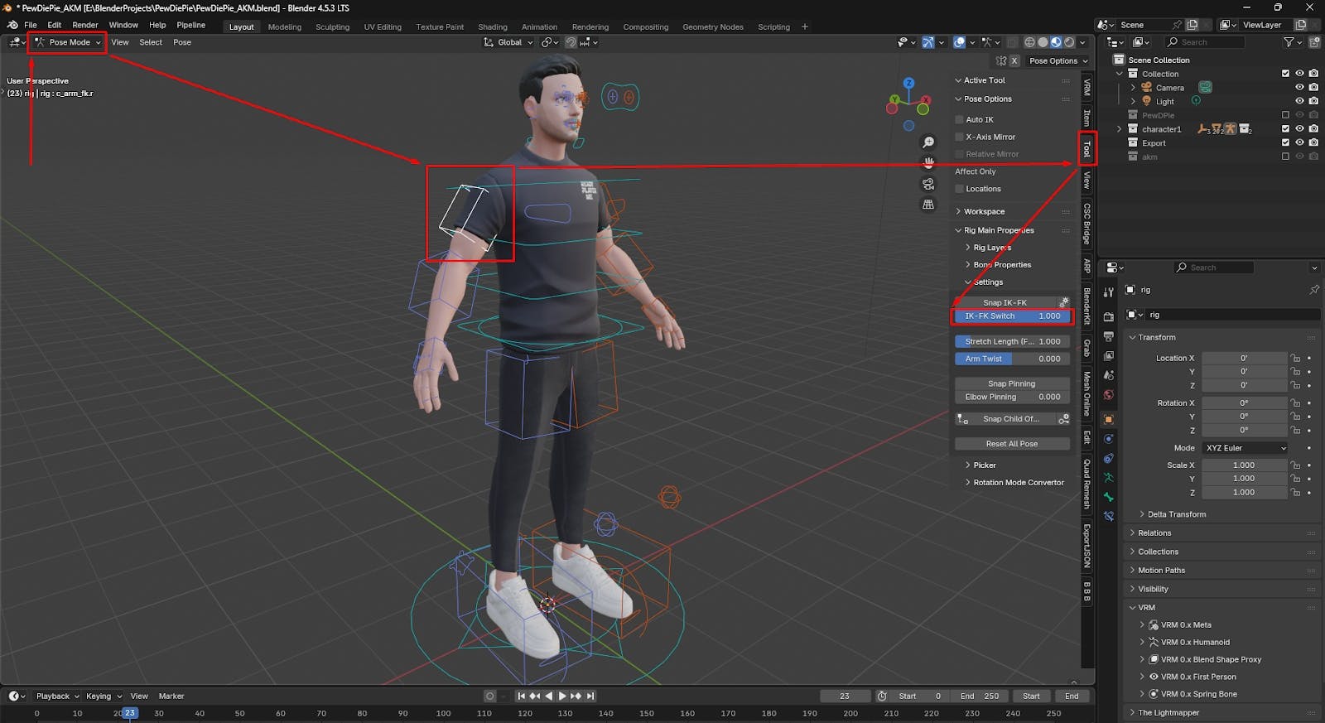
Task: Open the Object properties tab icon
Action: pos(1109,419)
